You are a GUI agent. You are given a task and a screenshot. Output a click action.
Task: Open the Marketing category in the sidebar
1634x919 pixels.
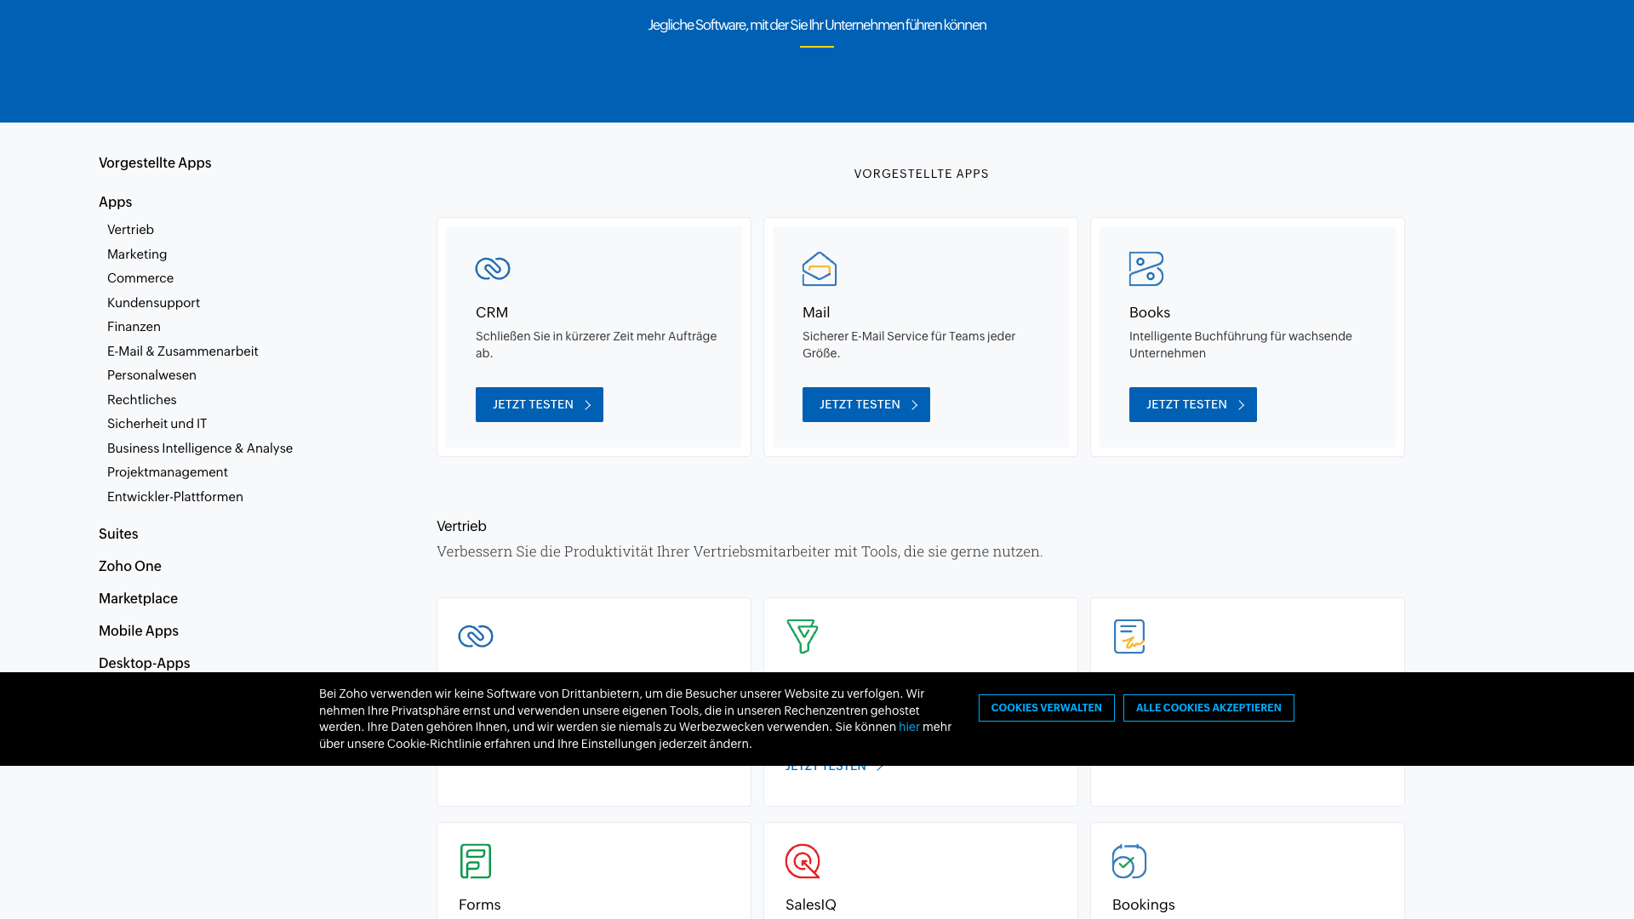coord(137,254)
